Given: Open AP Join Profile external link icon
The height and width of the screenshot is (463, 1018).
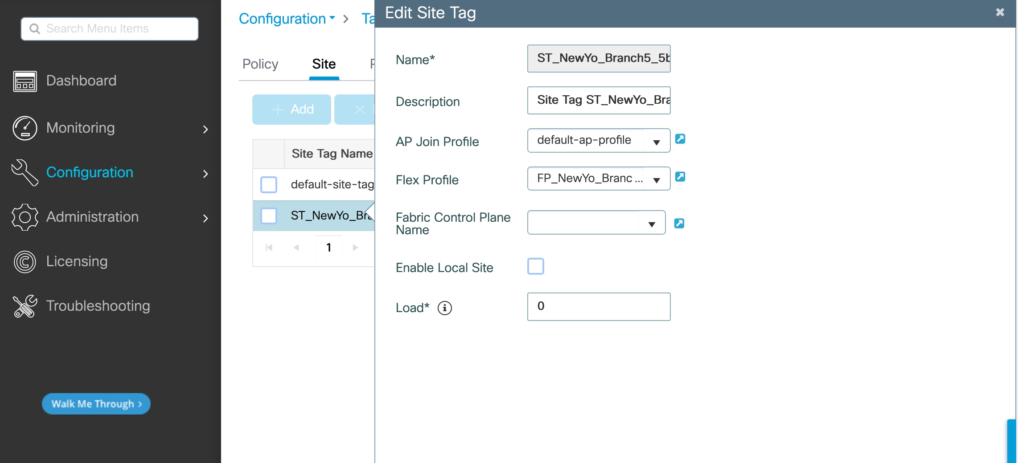Looking at the screenshot, I should [x=680, y=139].
